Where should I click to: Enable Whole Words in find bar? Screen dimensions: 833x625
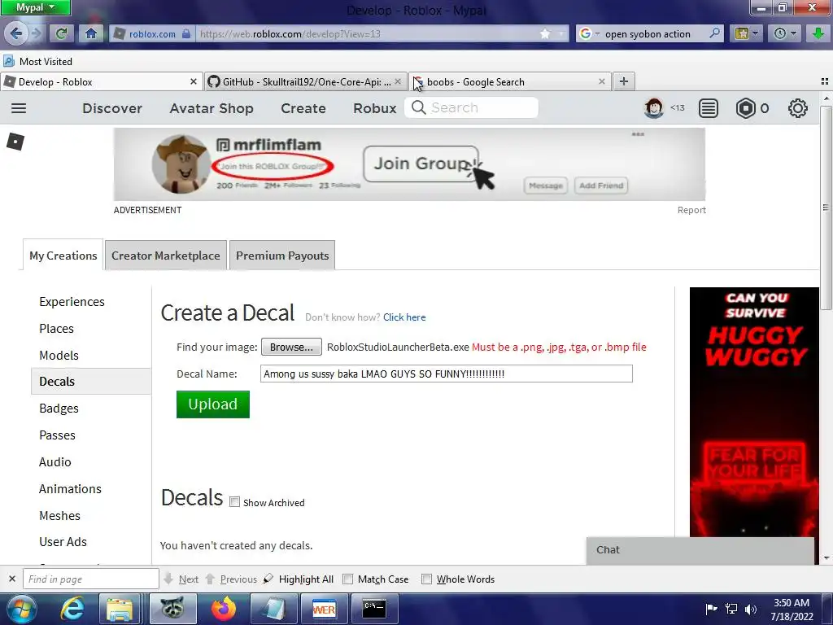point(426,579)
